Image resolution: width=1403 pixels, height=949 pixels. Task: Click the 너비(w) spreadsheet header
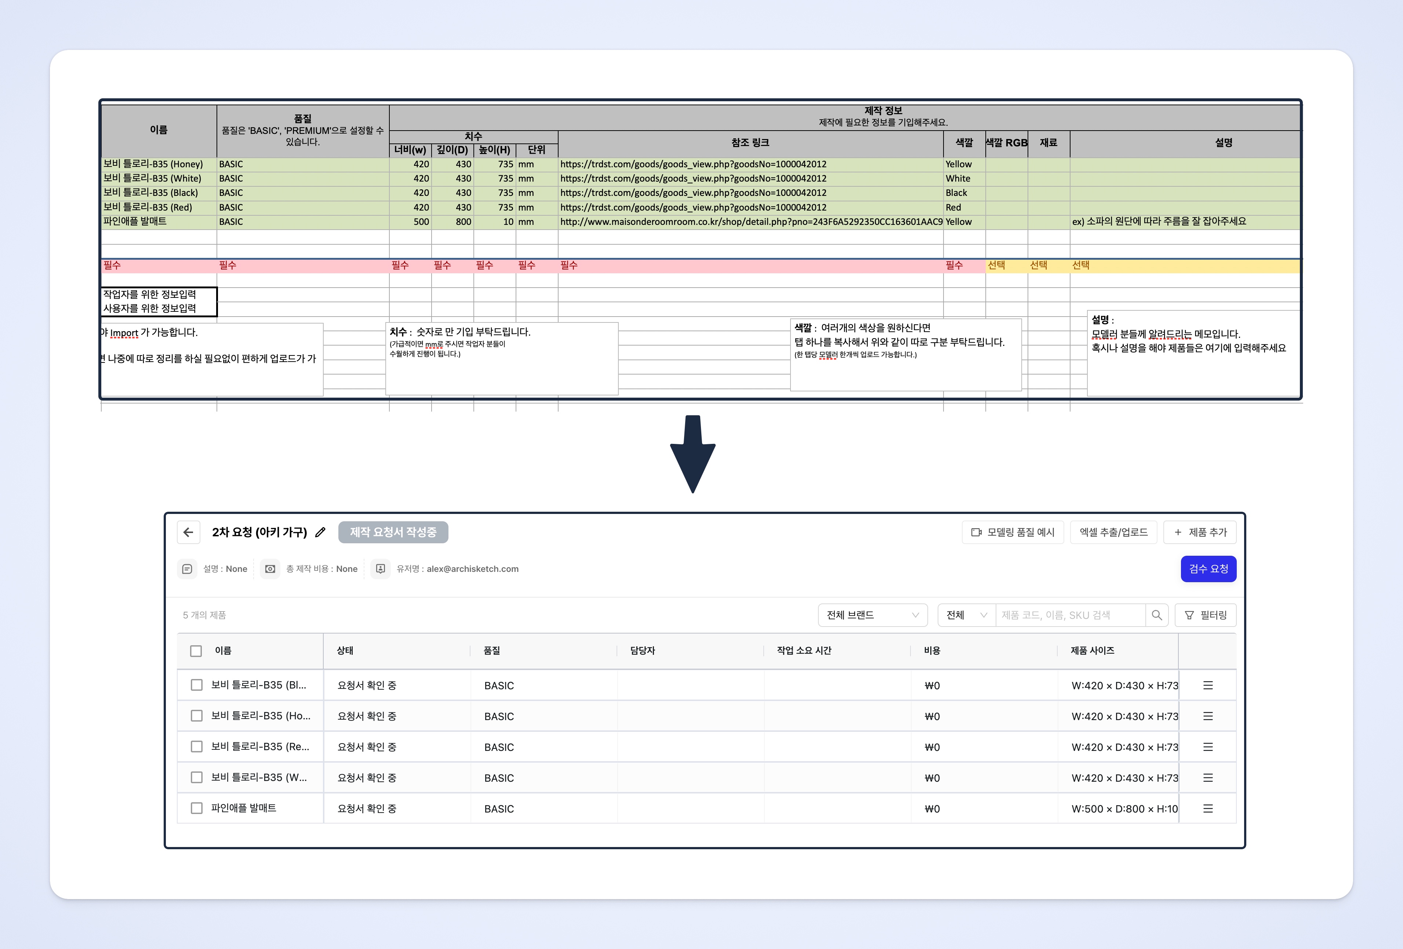[410, 150]
